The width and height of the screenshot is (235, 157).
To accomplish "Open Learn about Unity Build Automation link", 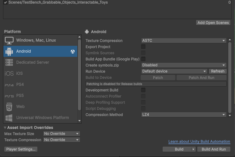I will (199, 142).
